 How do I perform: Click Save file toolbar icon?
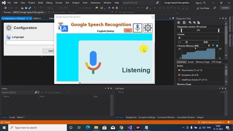[x=26, y=8]
